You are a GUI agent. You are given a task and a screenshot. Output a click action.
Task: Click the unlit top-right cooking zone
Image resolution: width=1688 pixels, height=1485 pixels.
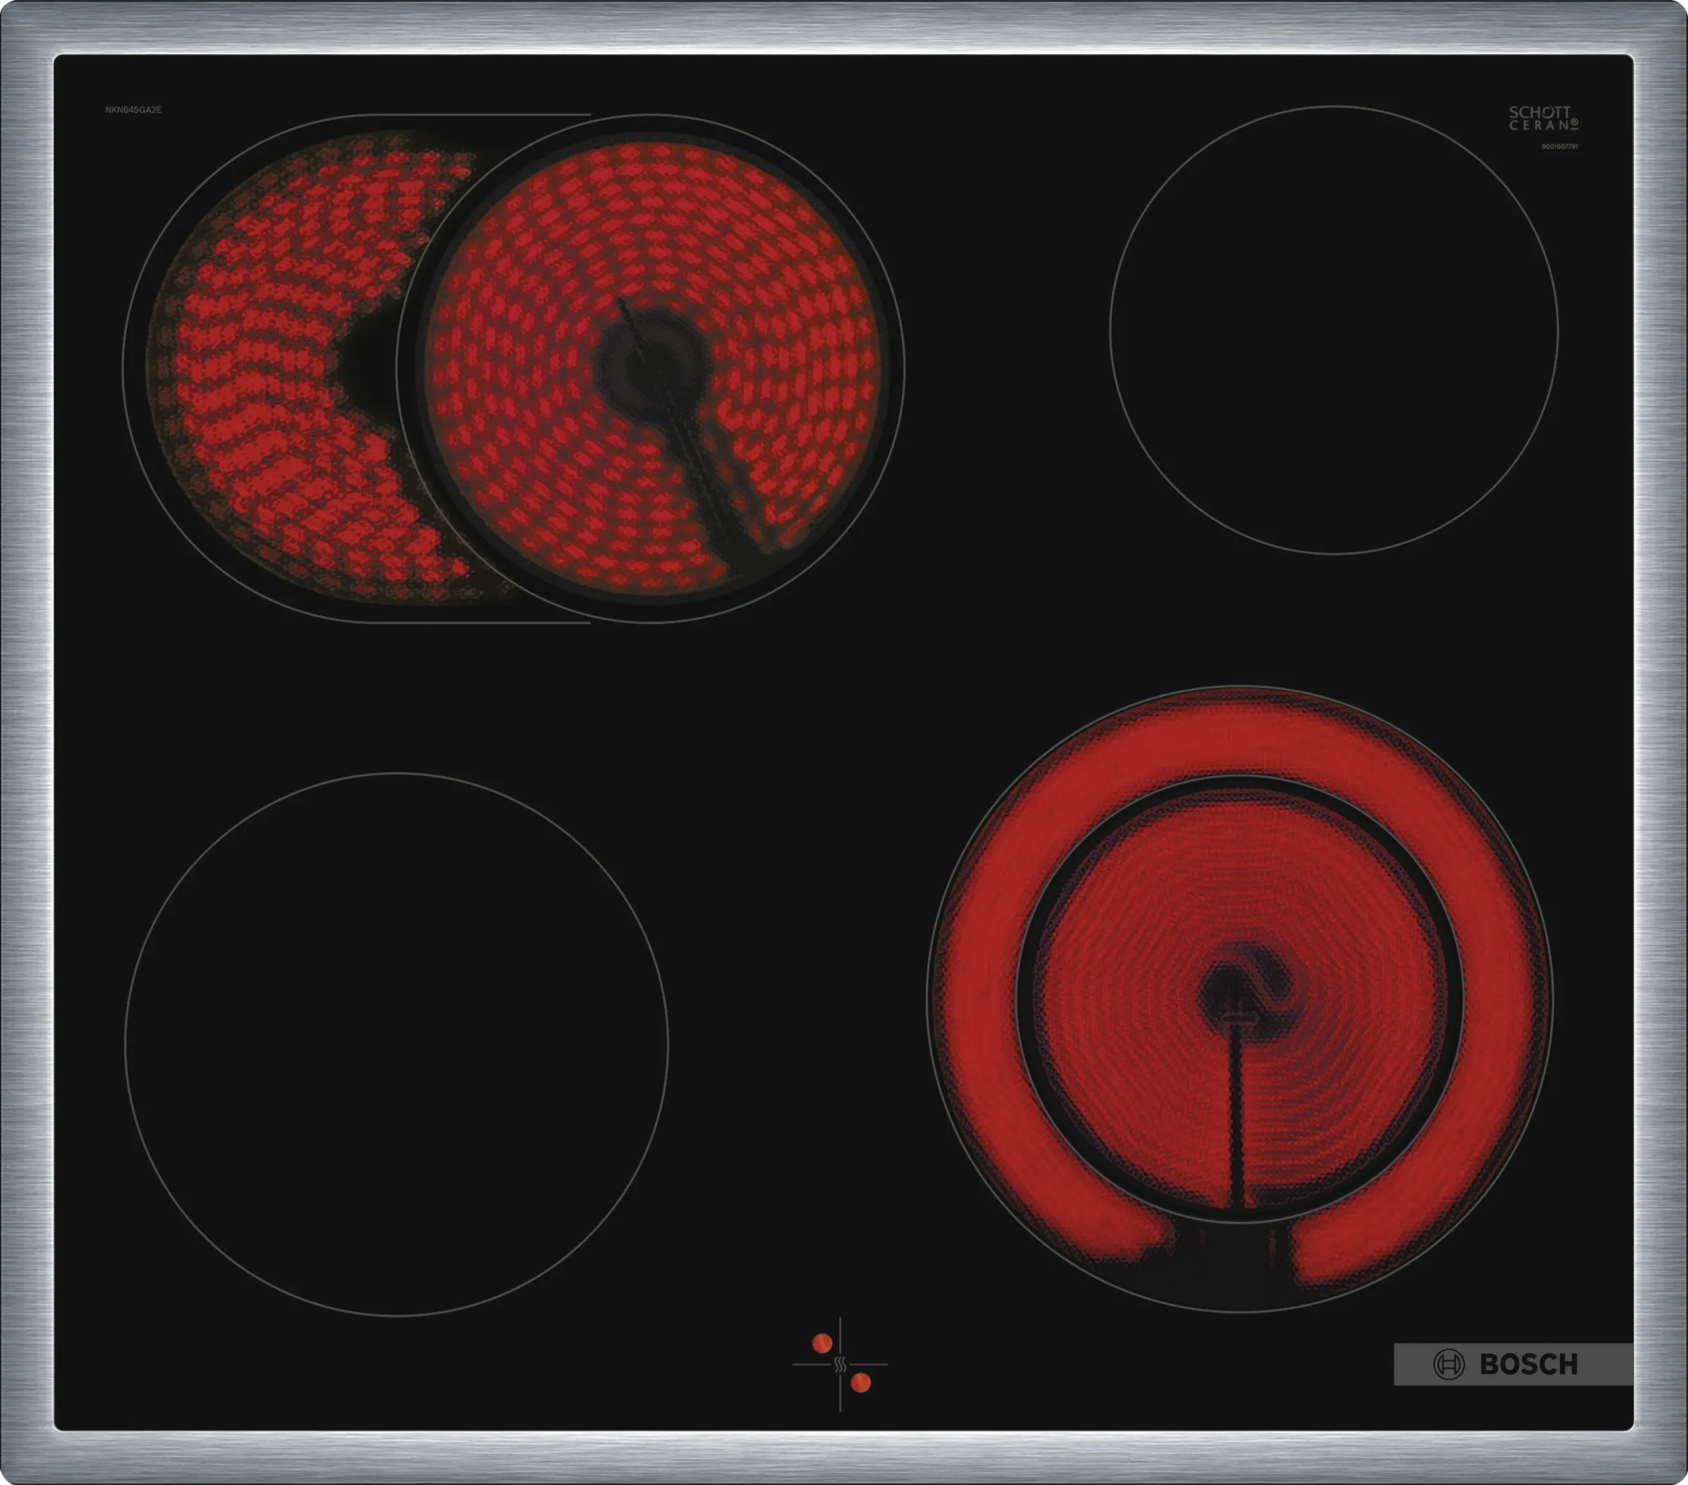point(1333,330)
